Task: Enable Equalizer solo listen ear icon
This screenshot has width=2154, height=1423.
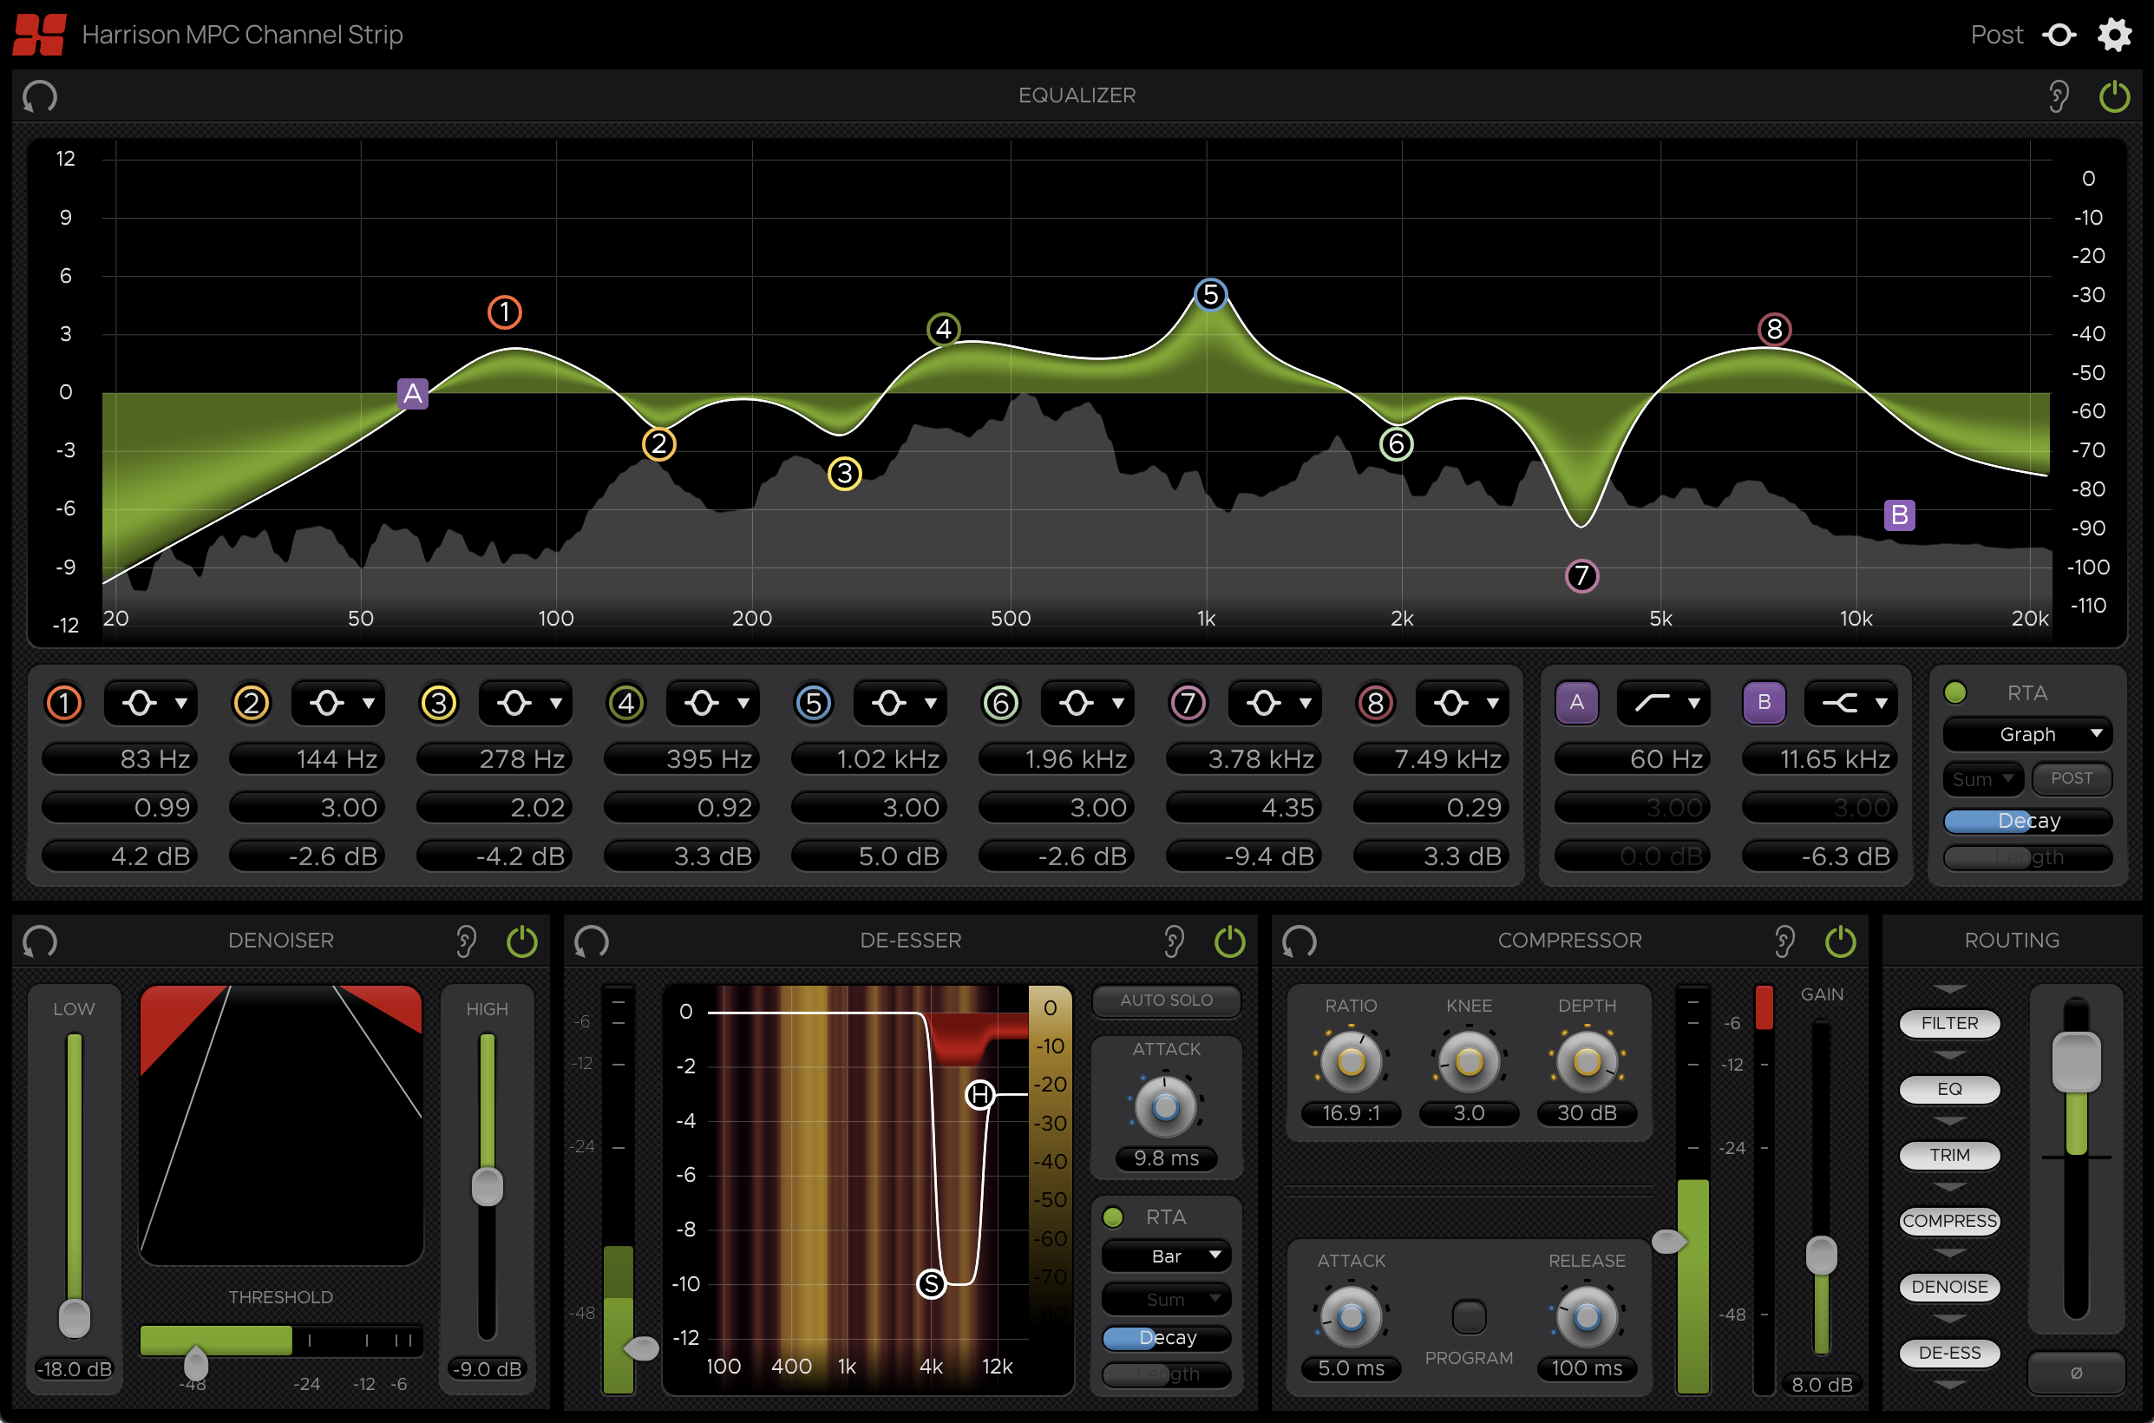Action: tap(2059, 95)
